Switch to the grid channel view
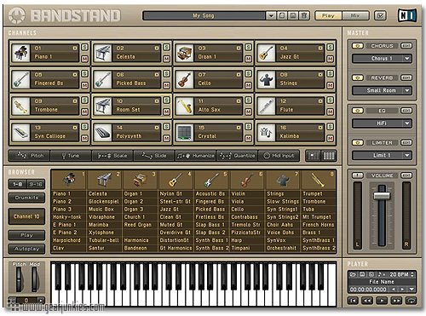Screen dimensions: 426x316 [x=329, y=156]
